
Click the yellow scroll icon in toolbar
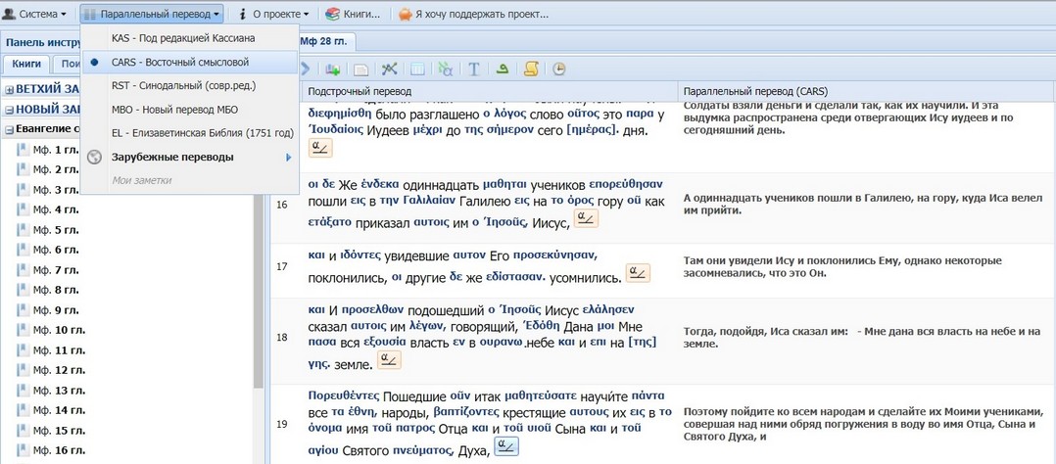coord(532,69)
